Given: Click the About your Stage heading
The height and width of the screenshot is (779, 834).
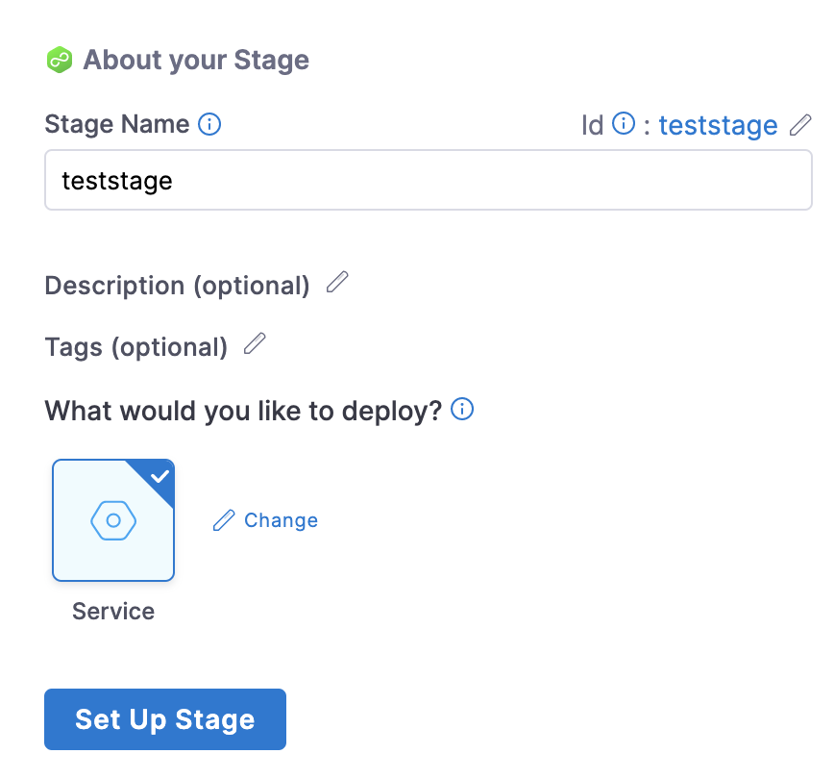Looking at the screenshot, I should tap(196, 61).
